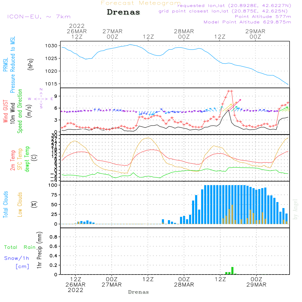Click the requested lon,lat coordinates text
This screenshot has width=302, height=302.
(234, 6)
